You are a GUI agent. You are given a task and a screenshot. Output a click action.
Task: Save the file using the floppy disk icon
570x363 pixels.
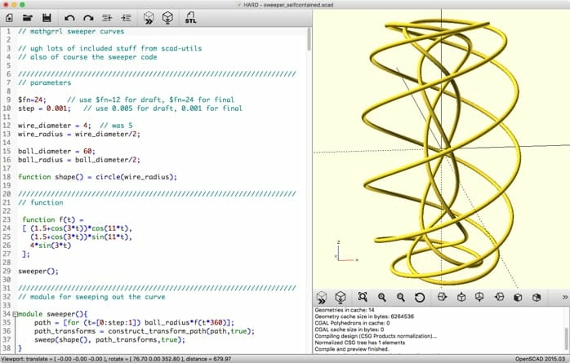click(x=47, y=16)
